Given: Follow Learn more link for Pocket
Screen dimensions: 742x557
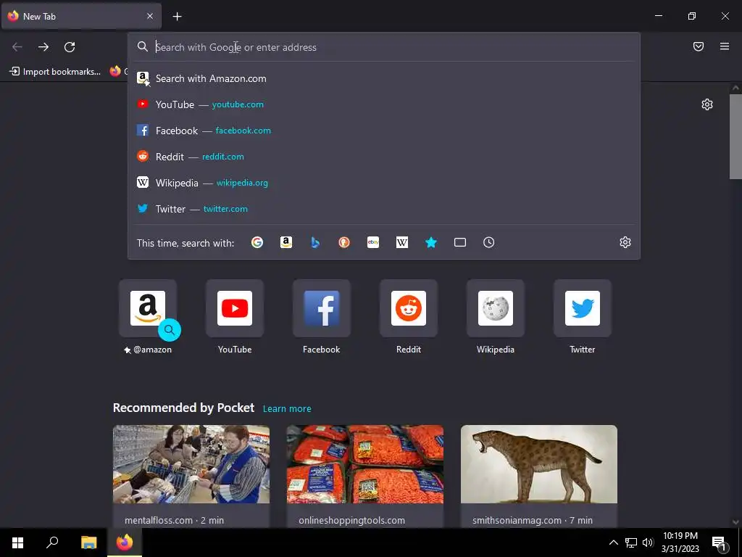Looking at the screenshot, I should [x=287, y=409].
